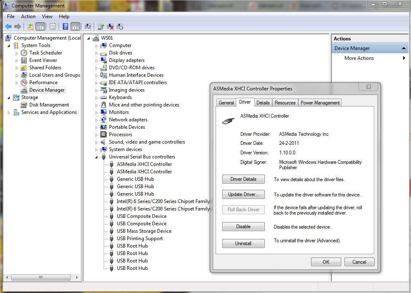Image resolution: width=411 pixels, height=293 pixels.
Task: Open Properties from the toolbar sheet icon
Action: (x=53, y=26)
